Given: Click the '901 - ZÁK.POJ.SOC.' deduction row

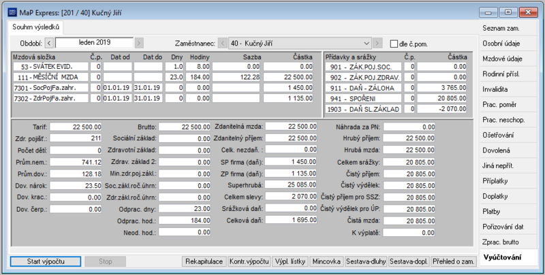Looking at the screenshot, I should (x=364, y=67).
